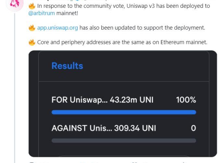
Task: Click the blue FOR vote progress bar
Action: point(124,112)
